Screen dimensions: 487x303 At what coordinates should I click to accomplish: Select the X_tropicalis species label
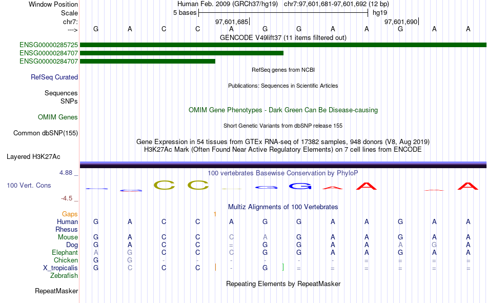[x=60, y=268]
